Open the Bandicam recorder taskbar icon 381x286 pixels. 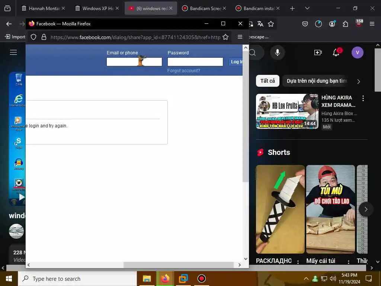pyautogui.click(x=201, y=279)
